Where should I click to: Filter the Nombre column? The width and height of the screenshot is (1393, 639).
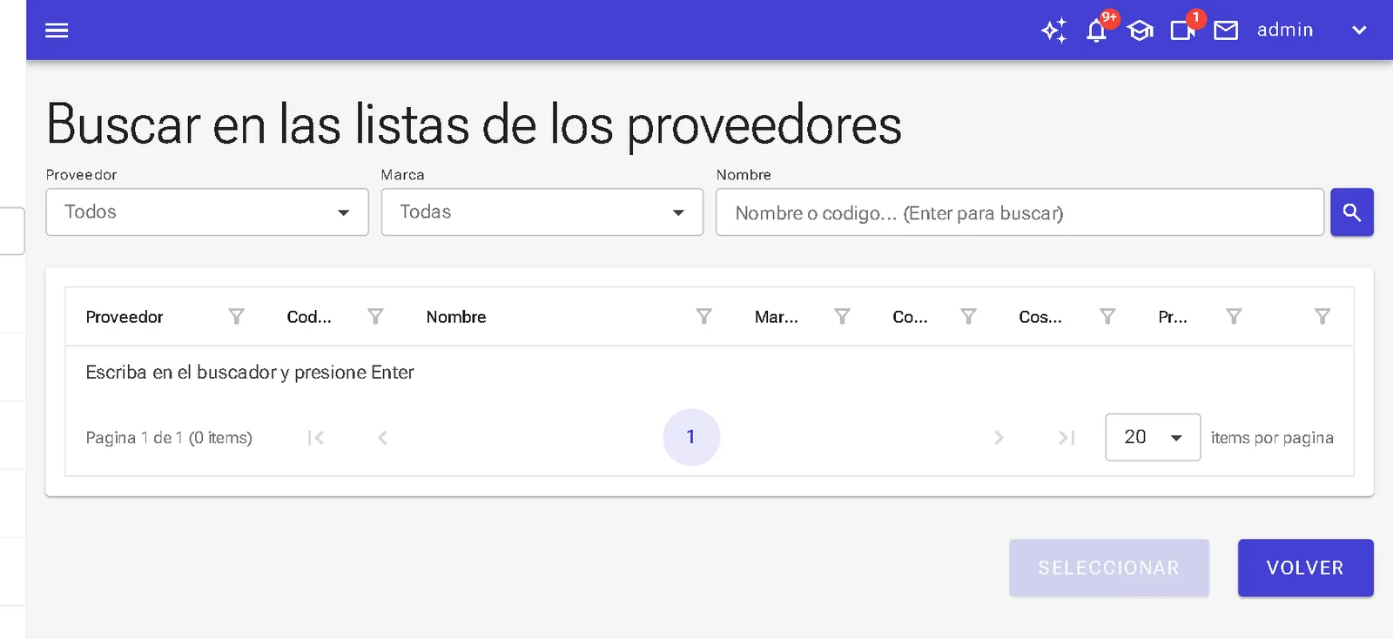point(704,316)
